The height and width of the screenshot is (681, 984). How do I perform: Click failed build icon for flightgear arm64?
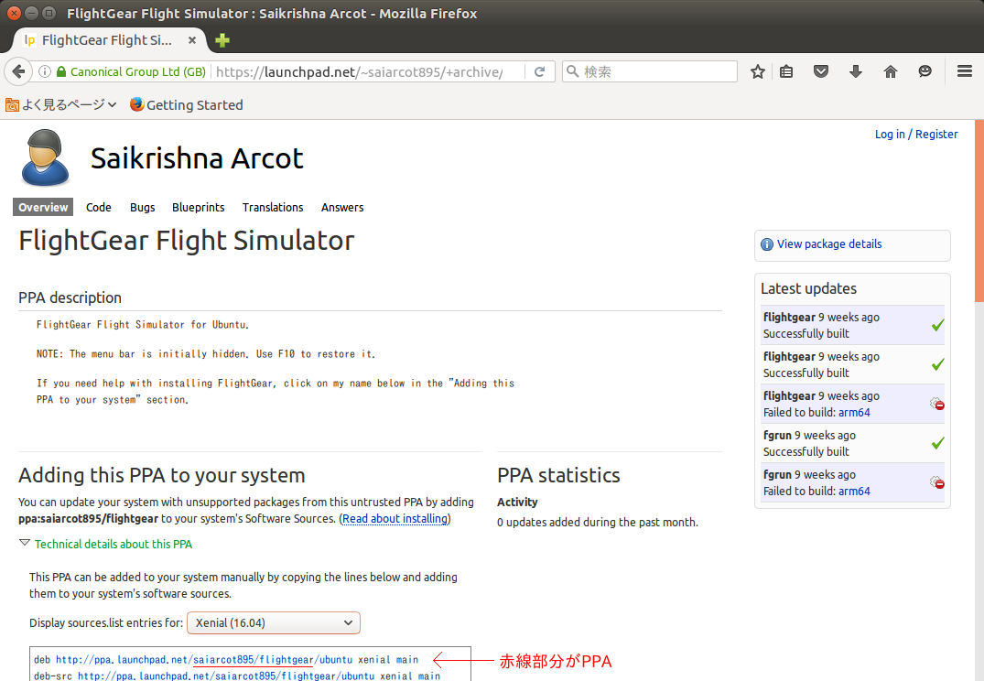[x=937, y=404]
